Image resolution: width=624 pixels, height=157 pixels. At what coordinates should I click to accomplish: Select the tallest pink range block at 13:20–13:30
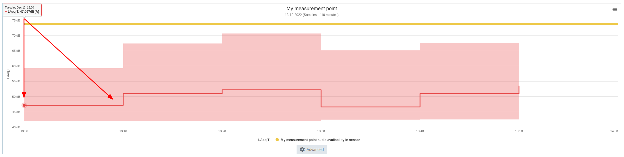[x=271, y=61]
